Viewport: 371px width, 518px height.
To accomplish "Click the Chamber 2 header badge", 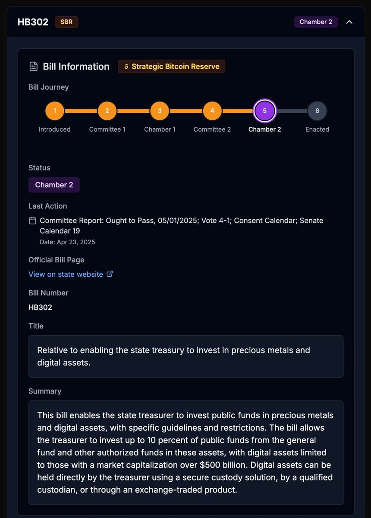I will 316,22.
